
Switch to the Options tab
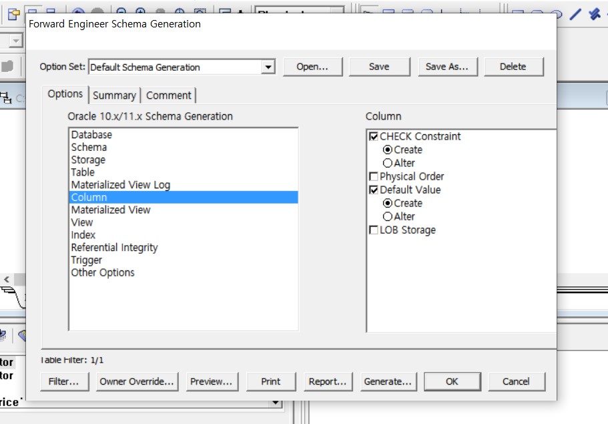click(65, 94)
